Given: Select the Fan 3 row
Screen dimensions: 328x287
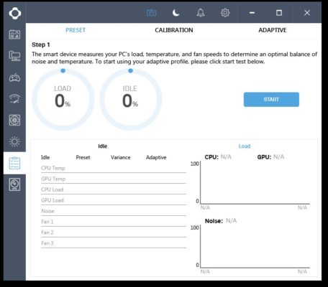Looking at the screenshot, I should tap(114, 243).
